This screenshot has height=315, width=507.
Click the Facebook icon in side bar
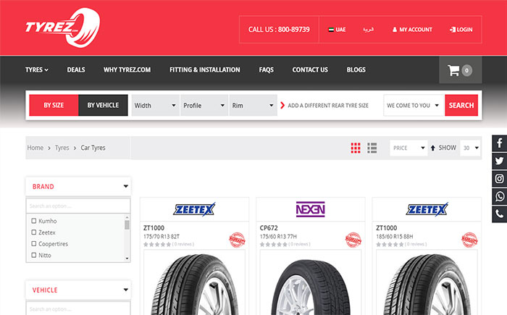(x=499, y=143)
